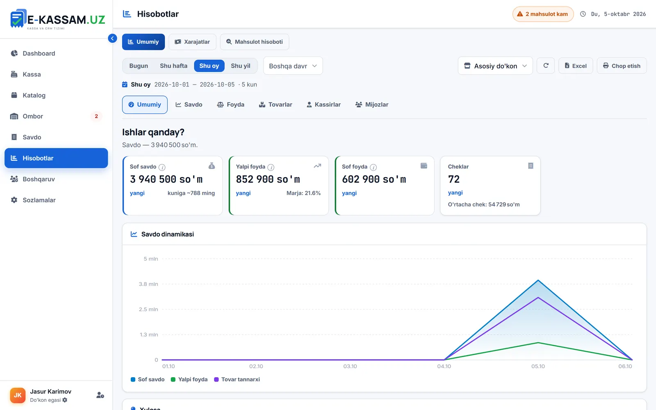Click the gear icon next to Do'kon egasi
The width and height of the screenshot is (656, 410).
(65, 400)
